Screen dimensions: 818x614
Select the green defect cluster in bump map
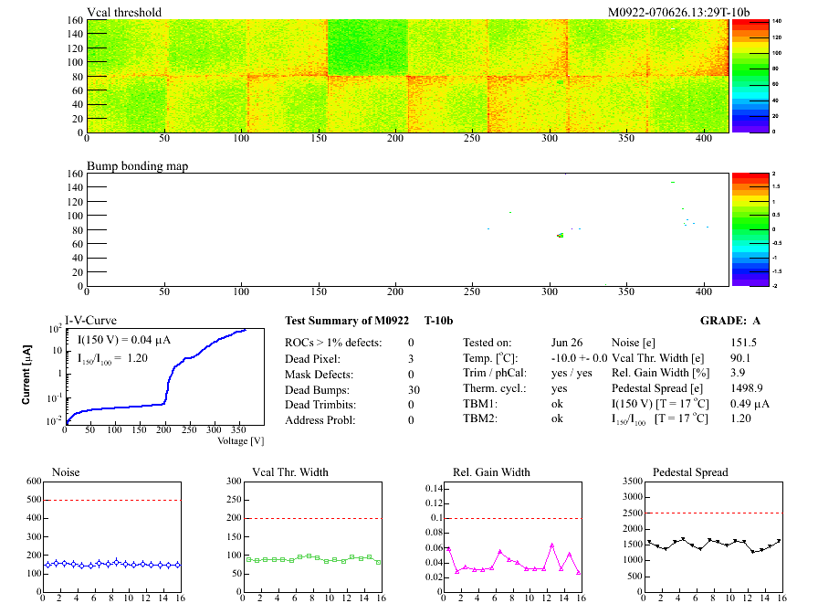[x=560, y=236]
